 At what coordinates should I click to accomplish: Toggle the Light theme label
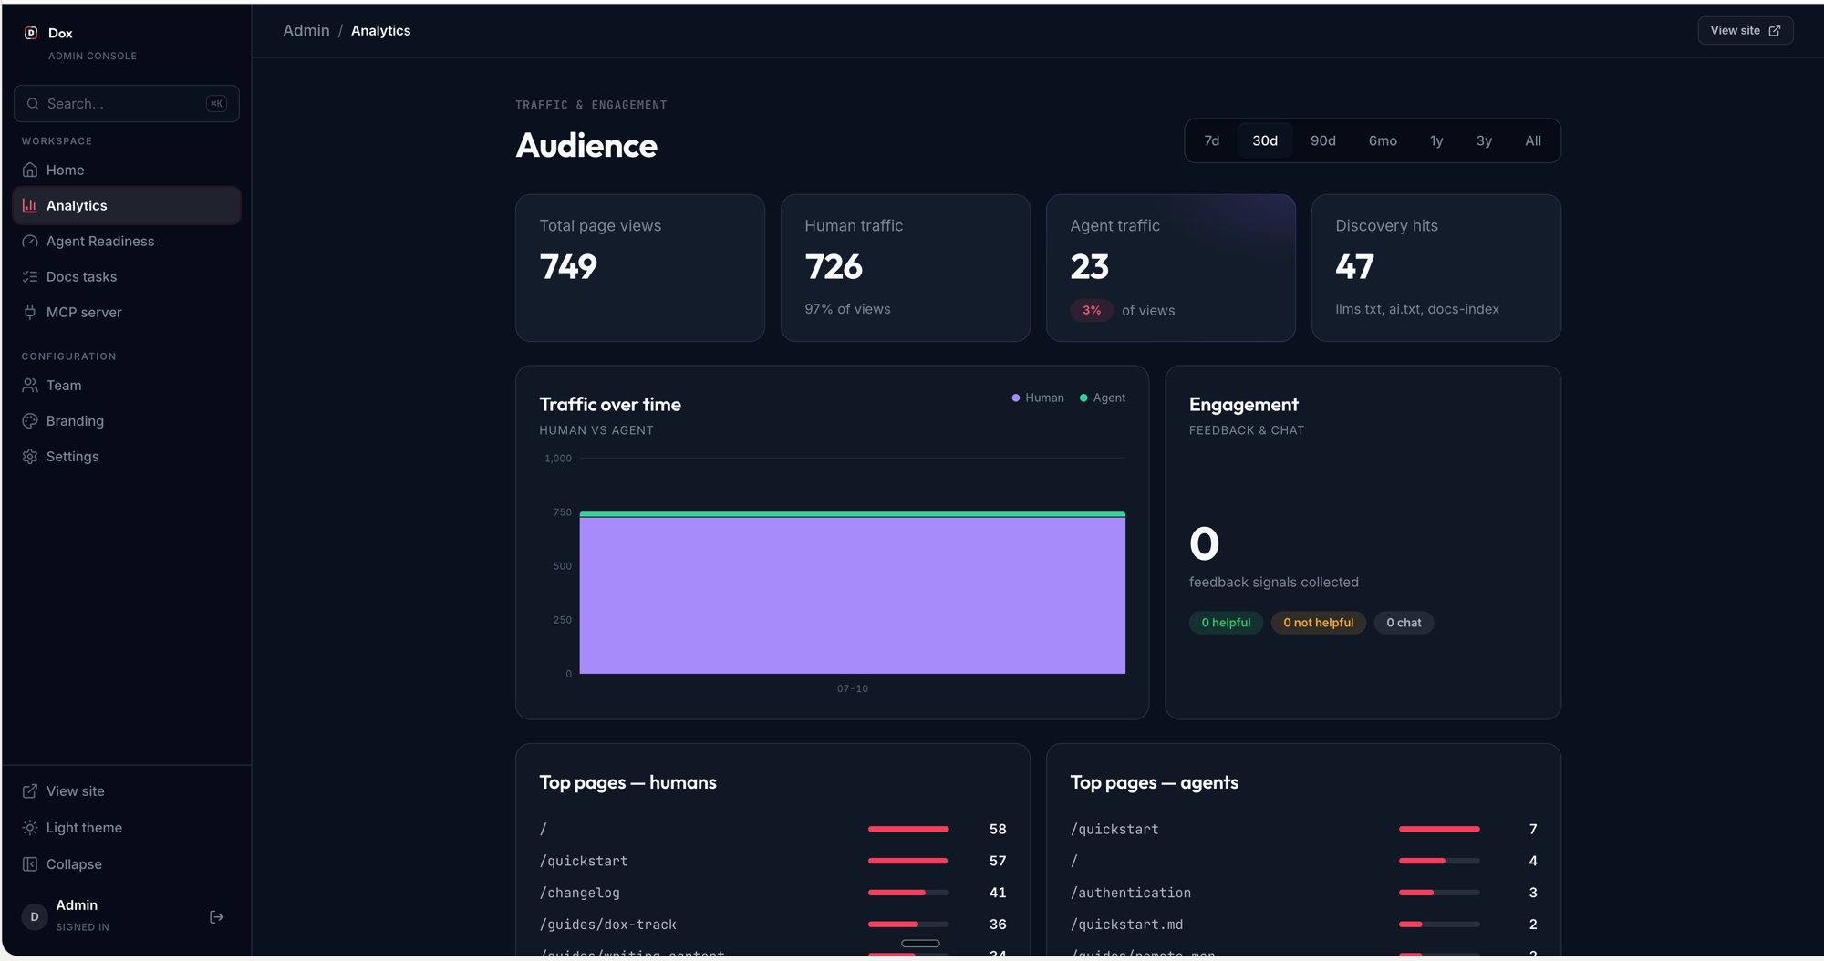click(x=84, y=827)
